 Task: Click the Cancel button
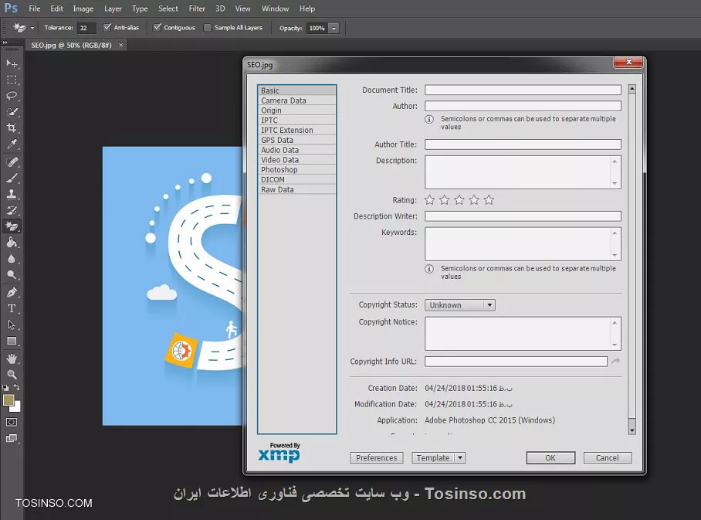click(607, 457)
